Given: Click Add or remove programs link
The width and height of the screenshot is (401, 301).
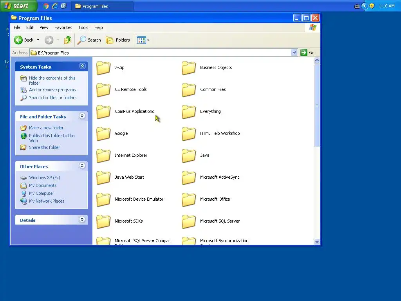Looking at the screenshot, I should point(52,90).
